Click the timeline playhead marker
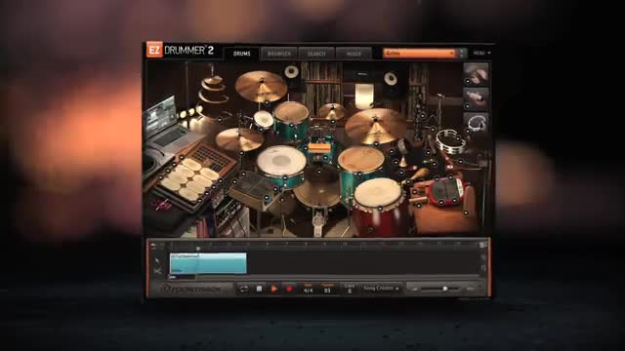The image size is (625, 351). 197,249
